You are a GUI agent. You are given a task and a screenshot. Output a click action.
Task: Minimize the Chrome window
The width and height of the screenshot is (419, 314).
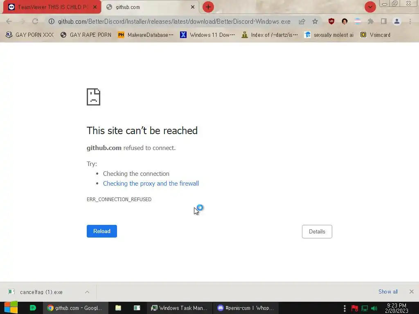coord(385,4)
